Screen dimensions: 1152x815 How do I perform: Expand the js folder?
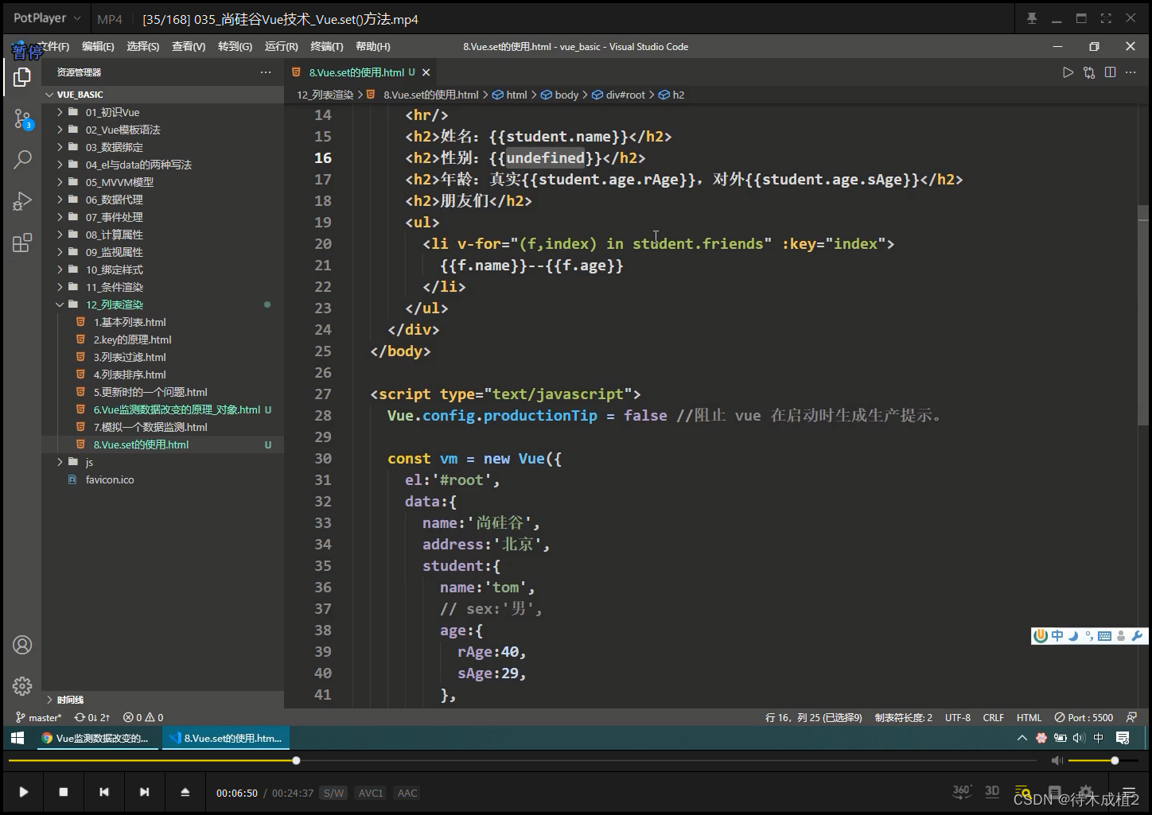[x=162, y=462]
